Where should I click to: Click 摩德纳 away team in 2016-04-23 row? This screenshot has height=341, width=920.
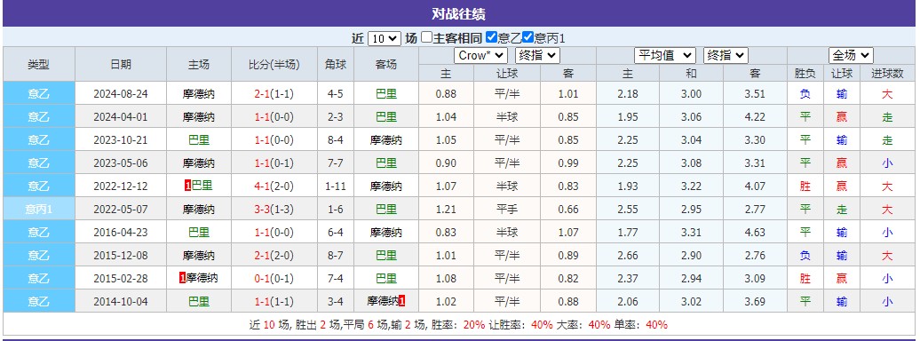[x=386, y=233]
